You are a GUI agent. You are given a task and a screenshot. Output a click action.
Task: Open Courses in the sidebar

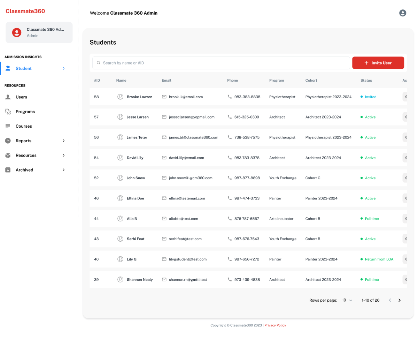point(24,126)
